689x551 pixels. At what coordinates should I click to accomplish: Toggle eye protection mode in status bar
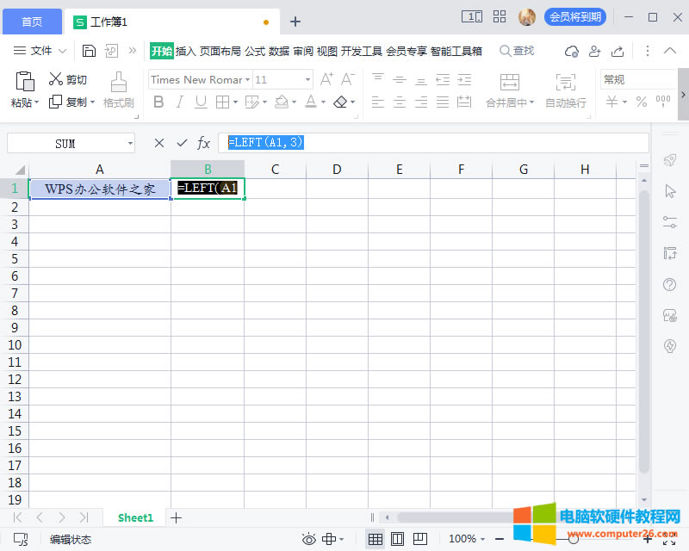coord(308,539)
